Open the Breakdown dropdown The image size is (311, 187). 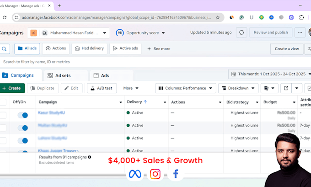[238, 88]
